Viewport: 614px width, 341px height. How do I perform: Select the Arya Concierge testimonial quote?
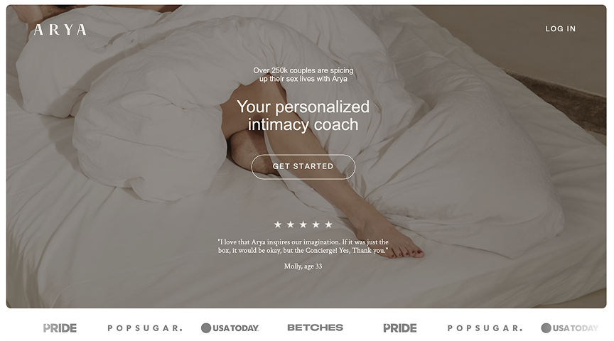coord(303,247)
